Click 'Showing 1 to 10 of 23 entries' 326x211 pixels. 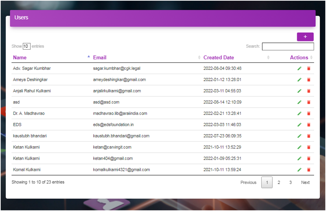[38, 182]
